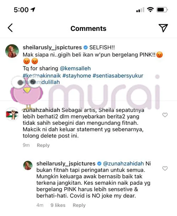Image resolution: width=177 pixels, height=216 pixels.
Task: Tap the @zunahzahidah mention in the reply
Action: click(123, 163)
